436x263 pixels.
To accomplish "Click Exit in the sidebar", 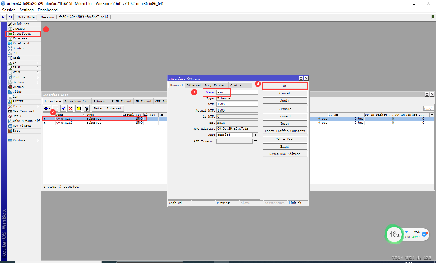I will coord(16,131).
